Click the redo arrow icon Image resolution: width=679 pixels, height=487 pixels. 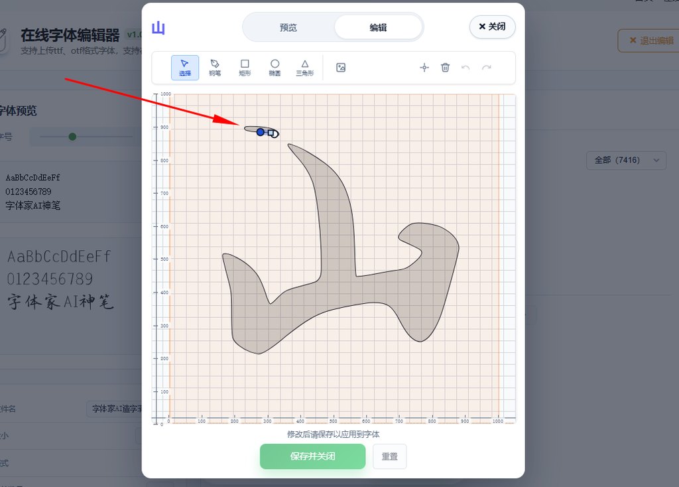[x=487, y=67]
